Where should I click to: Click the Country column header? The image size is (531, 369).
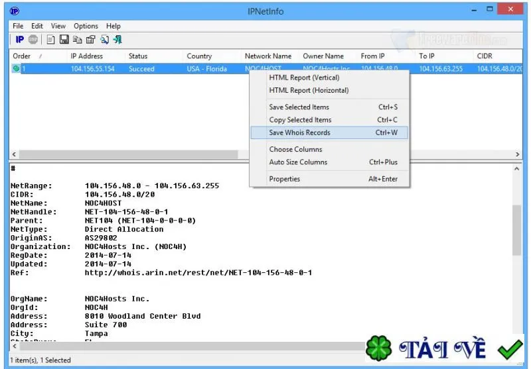tap(212, 56)
